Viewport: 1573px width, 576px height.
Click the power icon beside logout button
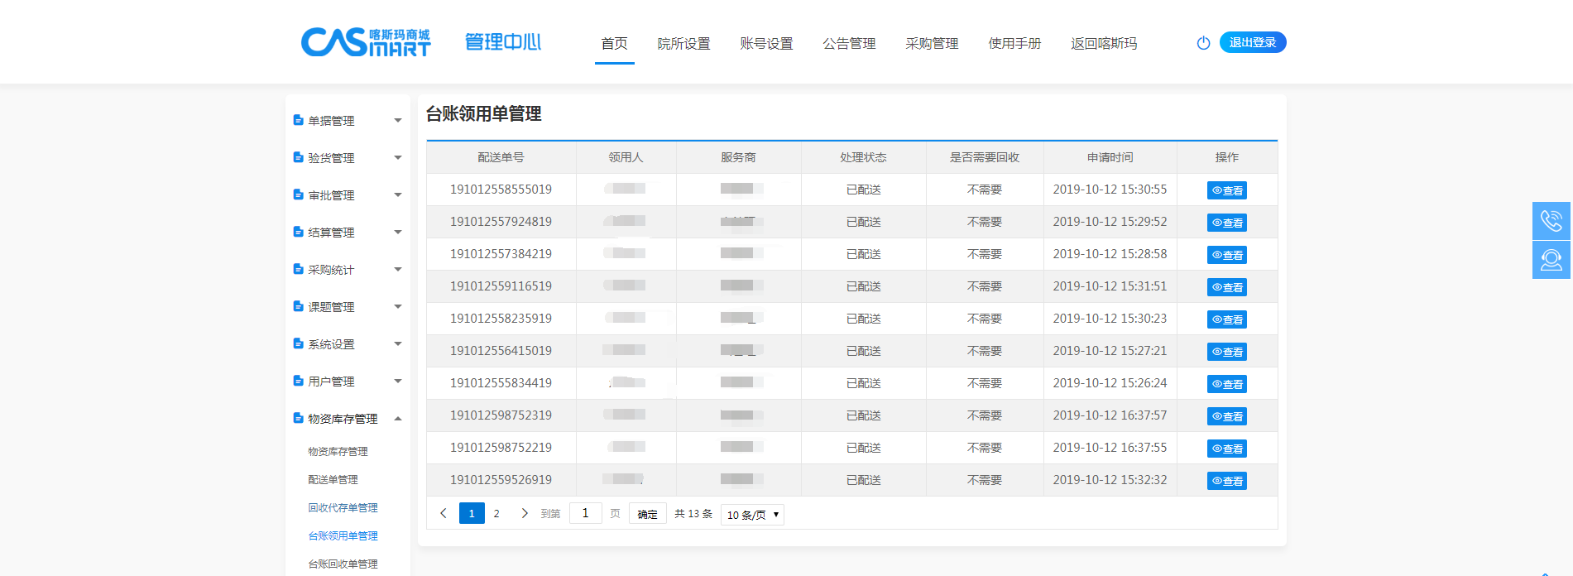(1203, 43)
